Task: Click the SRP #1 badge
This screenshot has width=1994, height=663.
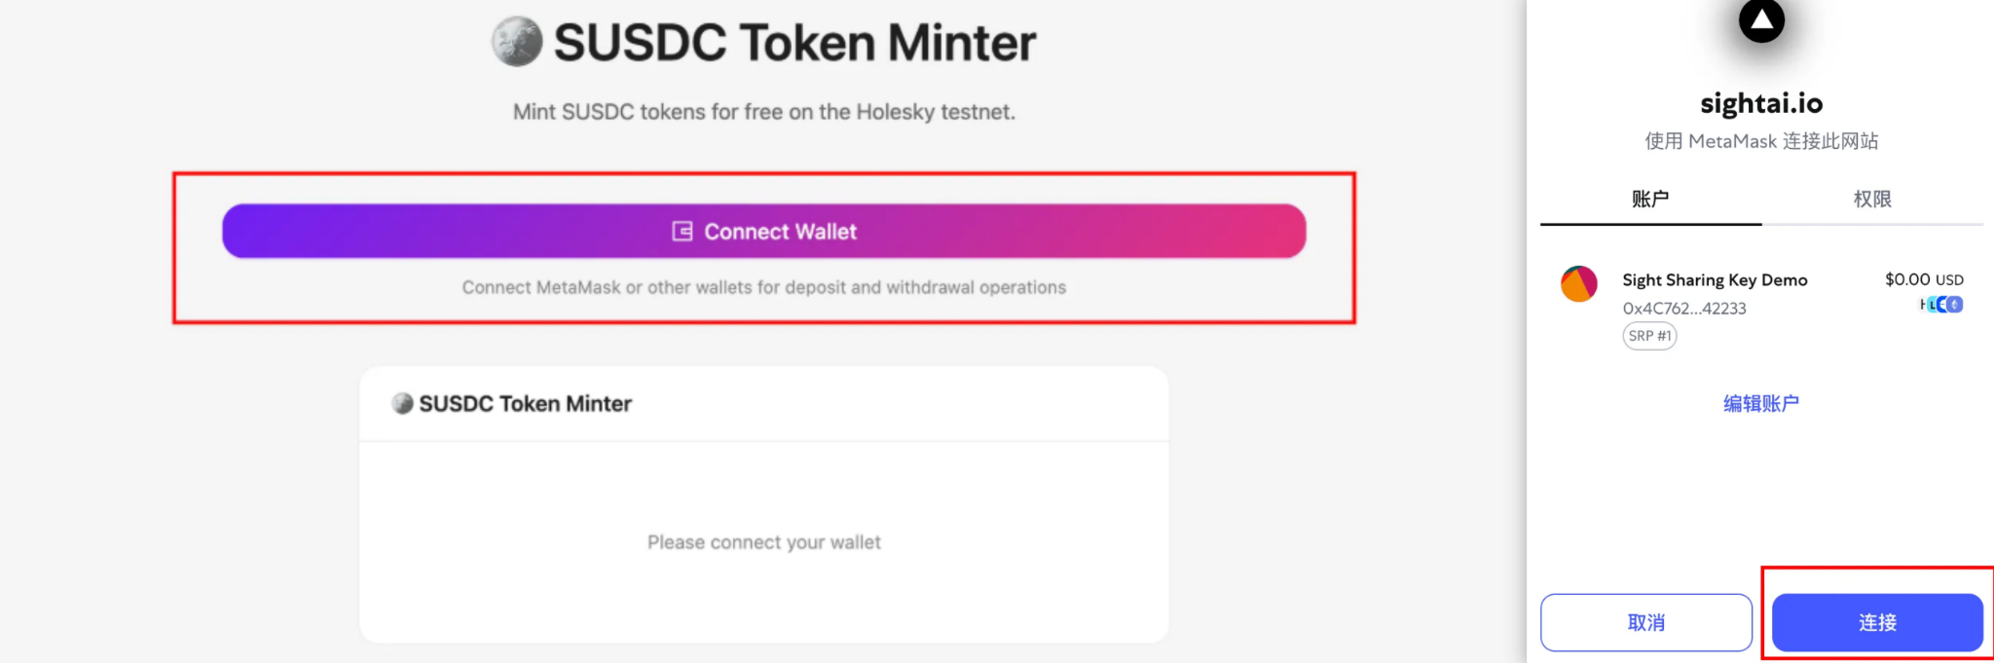Action: tap(1649, 336)
